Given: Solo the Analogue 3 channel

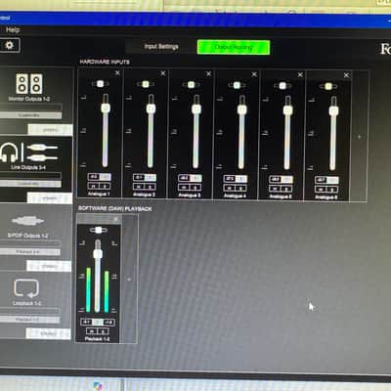Looking at the screenshot, I should [195, 188].
